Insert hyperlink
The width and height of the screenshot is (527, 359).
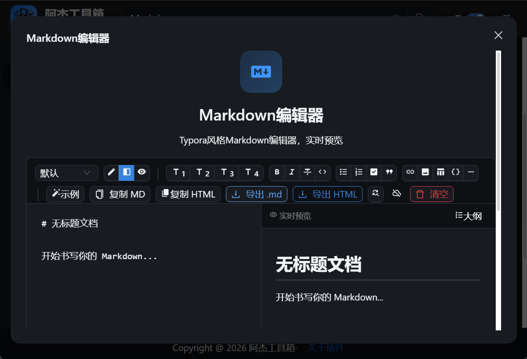tap(410, 172)
